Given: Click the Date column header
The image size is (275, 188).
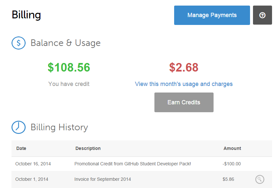Looking at the screenshot, I should point(21,148).
